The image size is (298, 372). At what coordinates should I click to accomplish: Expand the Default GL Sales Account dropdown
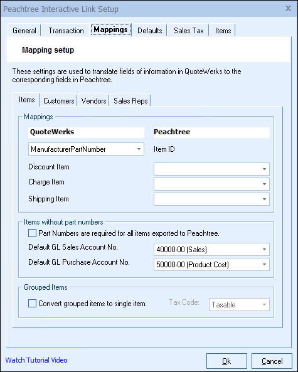(x=211, y=249)
